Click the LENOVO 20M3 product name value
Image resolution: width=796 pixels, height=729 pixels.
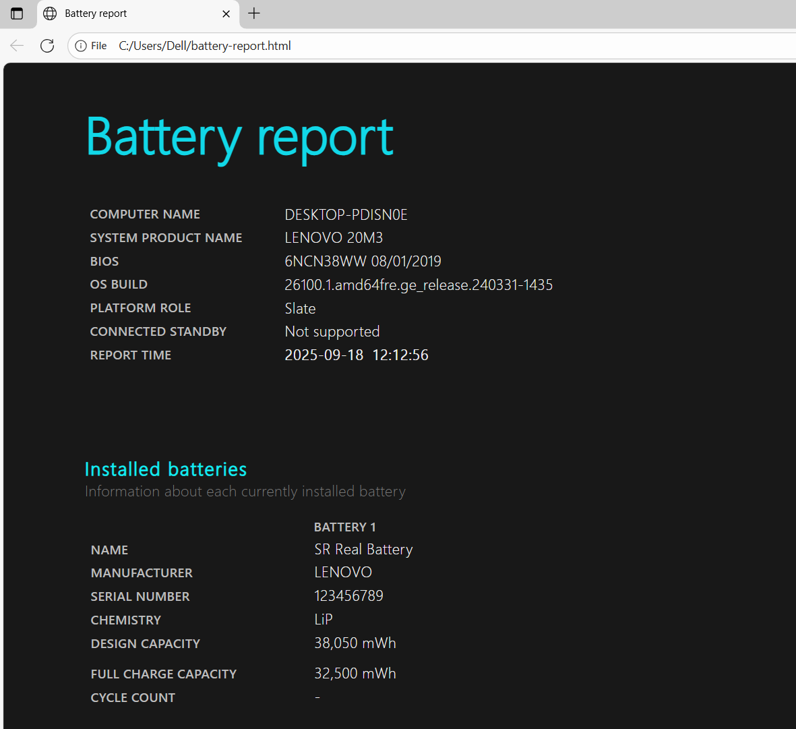334,237
